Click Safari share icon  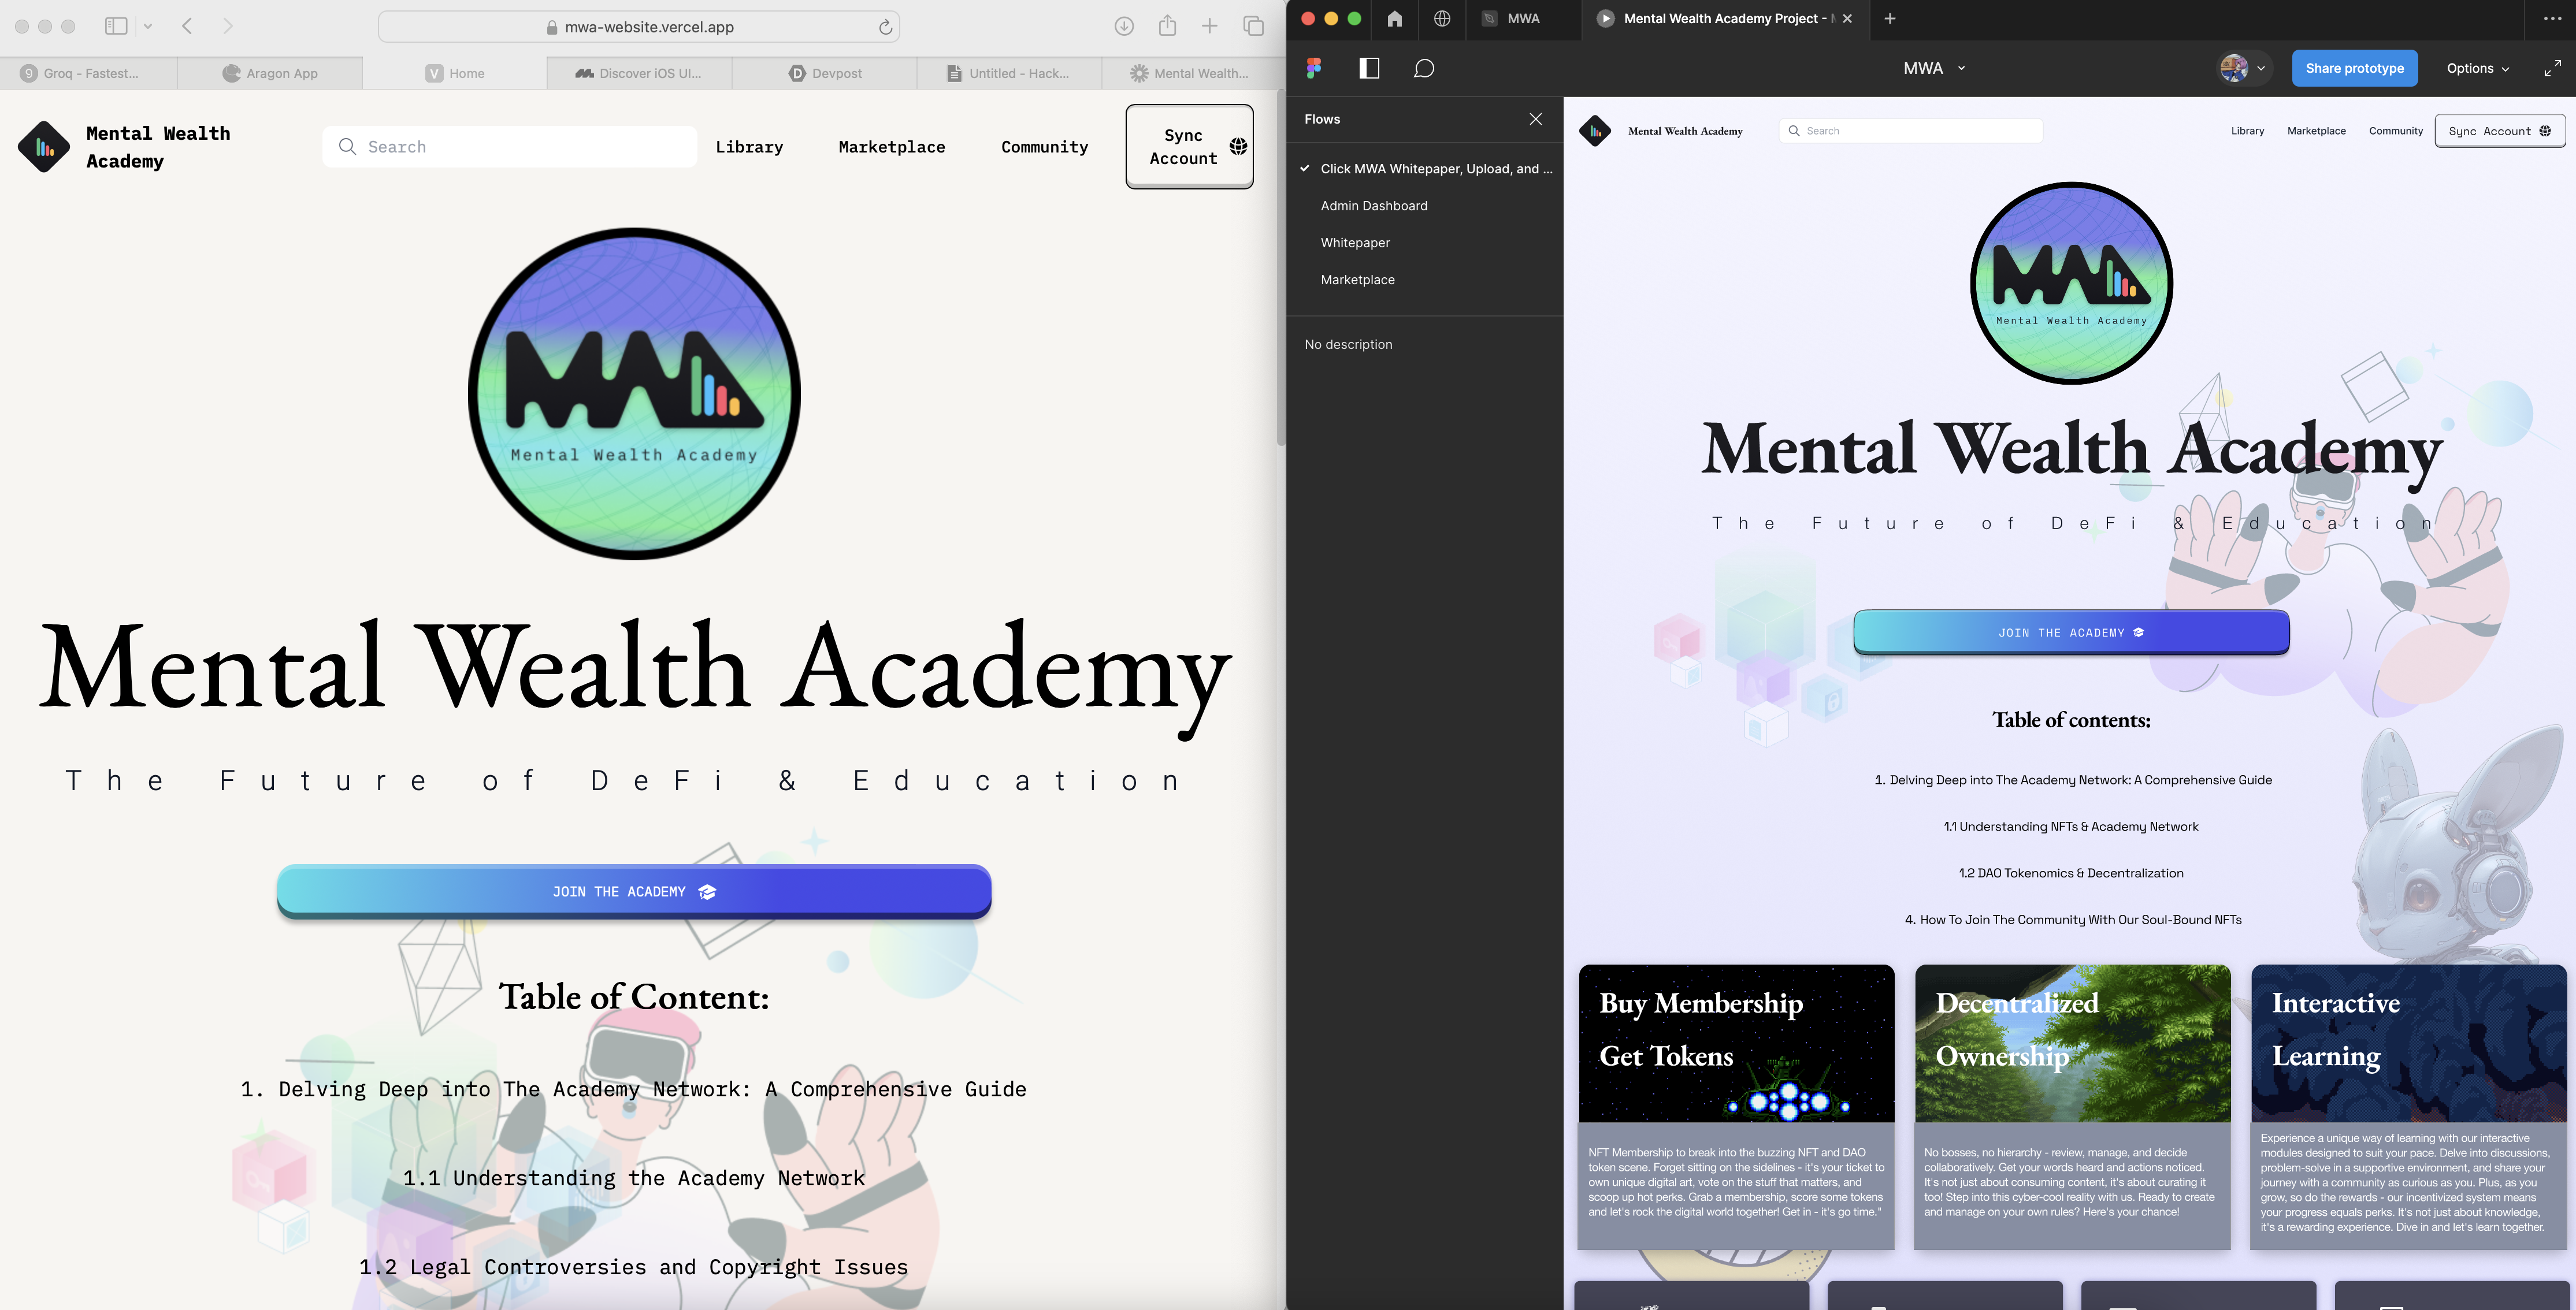pyautogui.click(x=1167, y=26)
